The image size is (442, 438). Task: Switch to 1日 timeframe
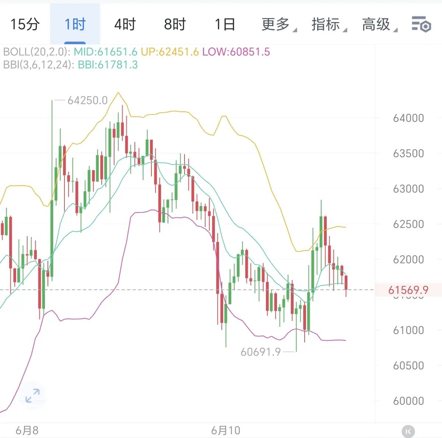pyautogui.click(x=225, y=24)
